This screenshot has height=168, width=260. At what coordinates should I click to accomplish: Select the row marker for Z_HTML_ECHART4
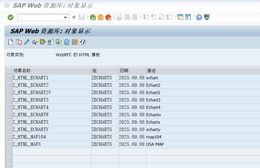[9, 107]
